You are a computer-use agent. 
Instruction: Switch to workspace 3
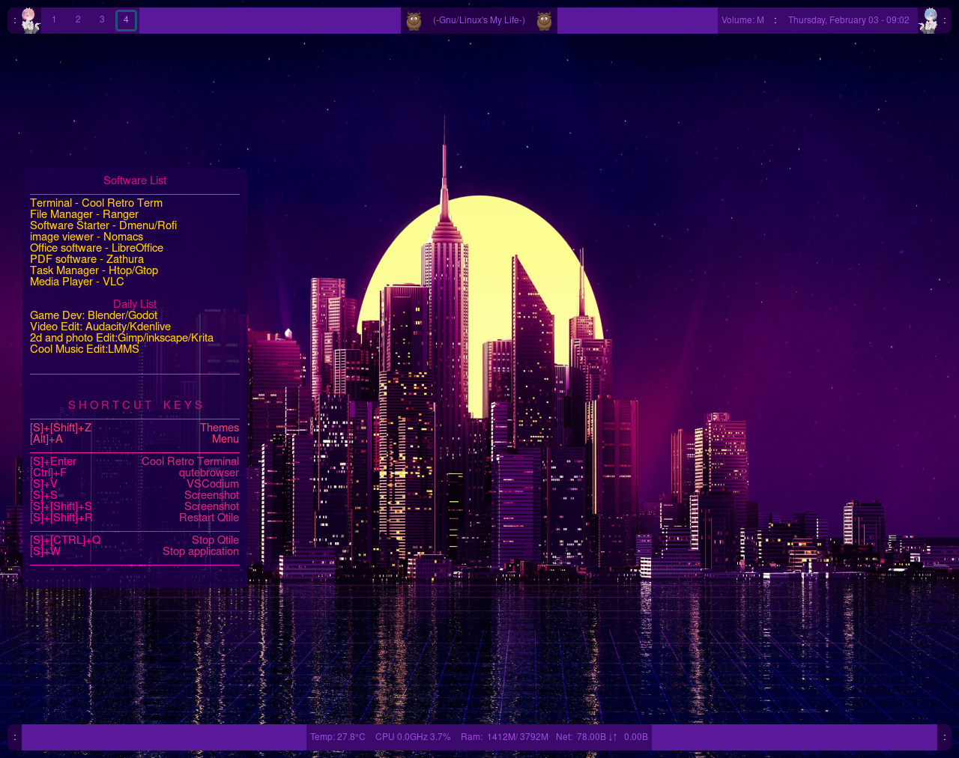[102, 20]
